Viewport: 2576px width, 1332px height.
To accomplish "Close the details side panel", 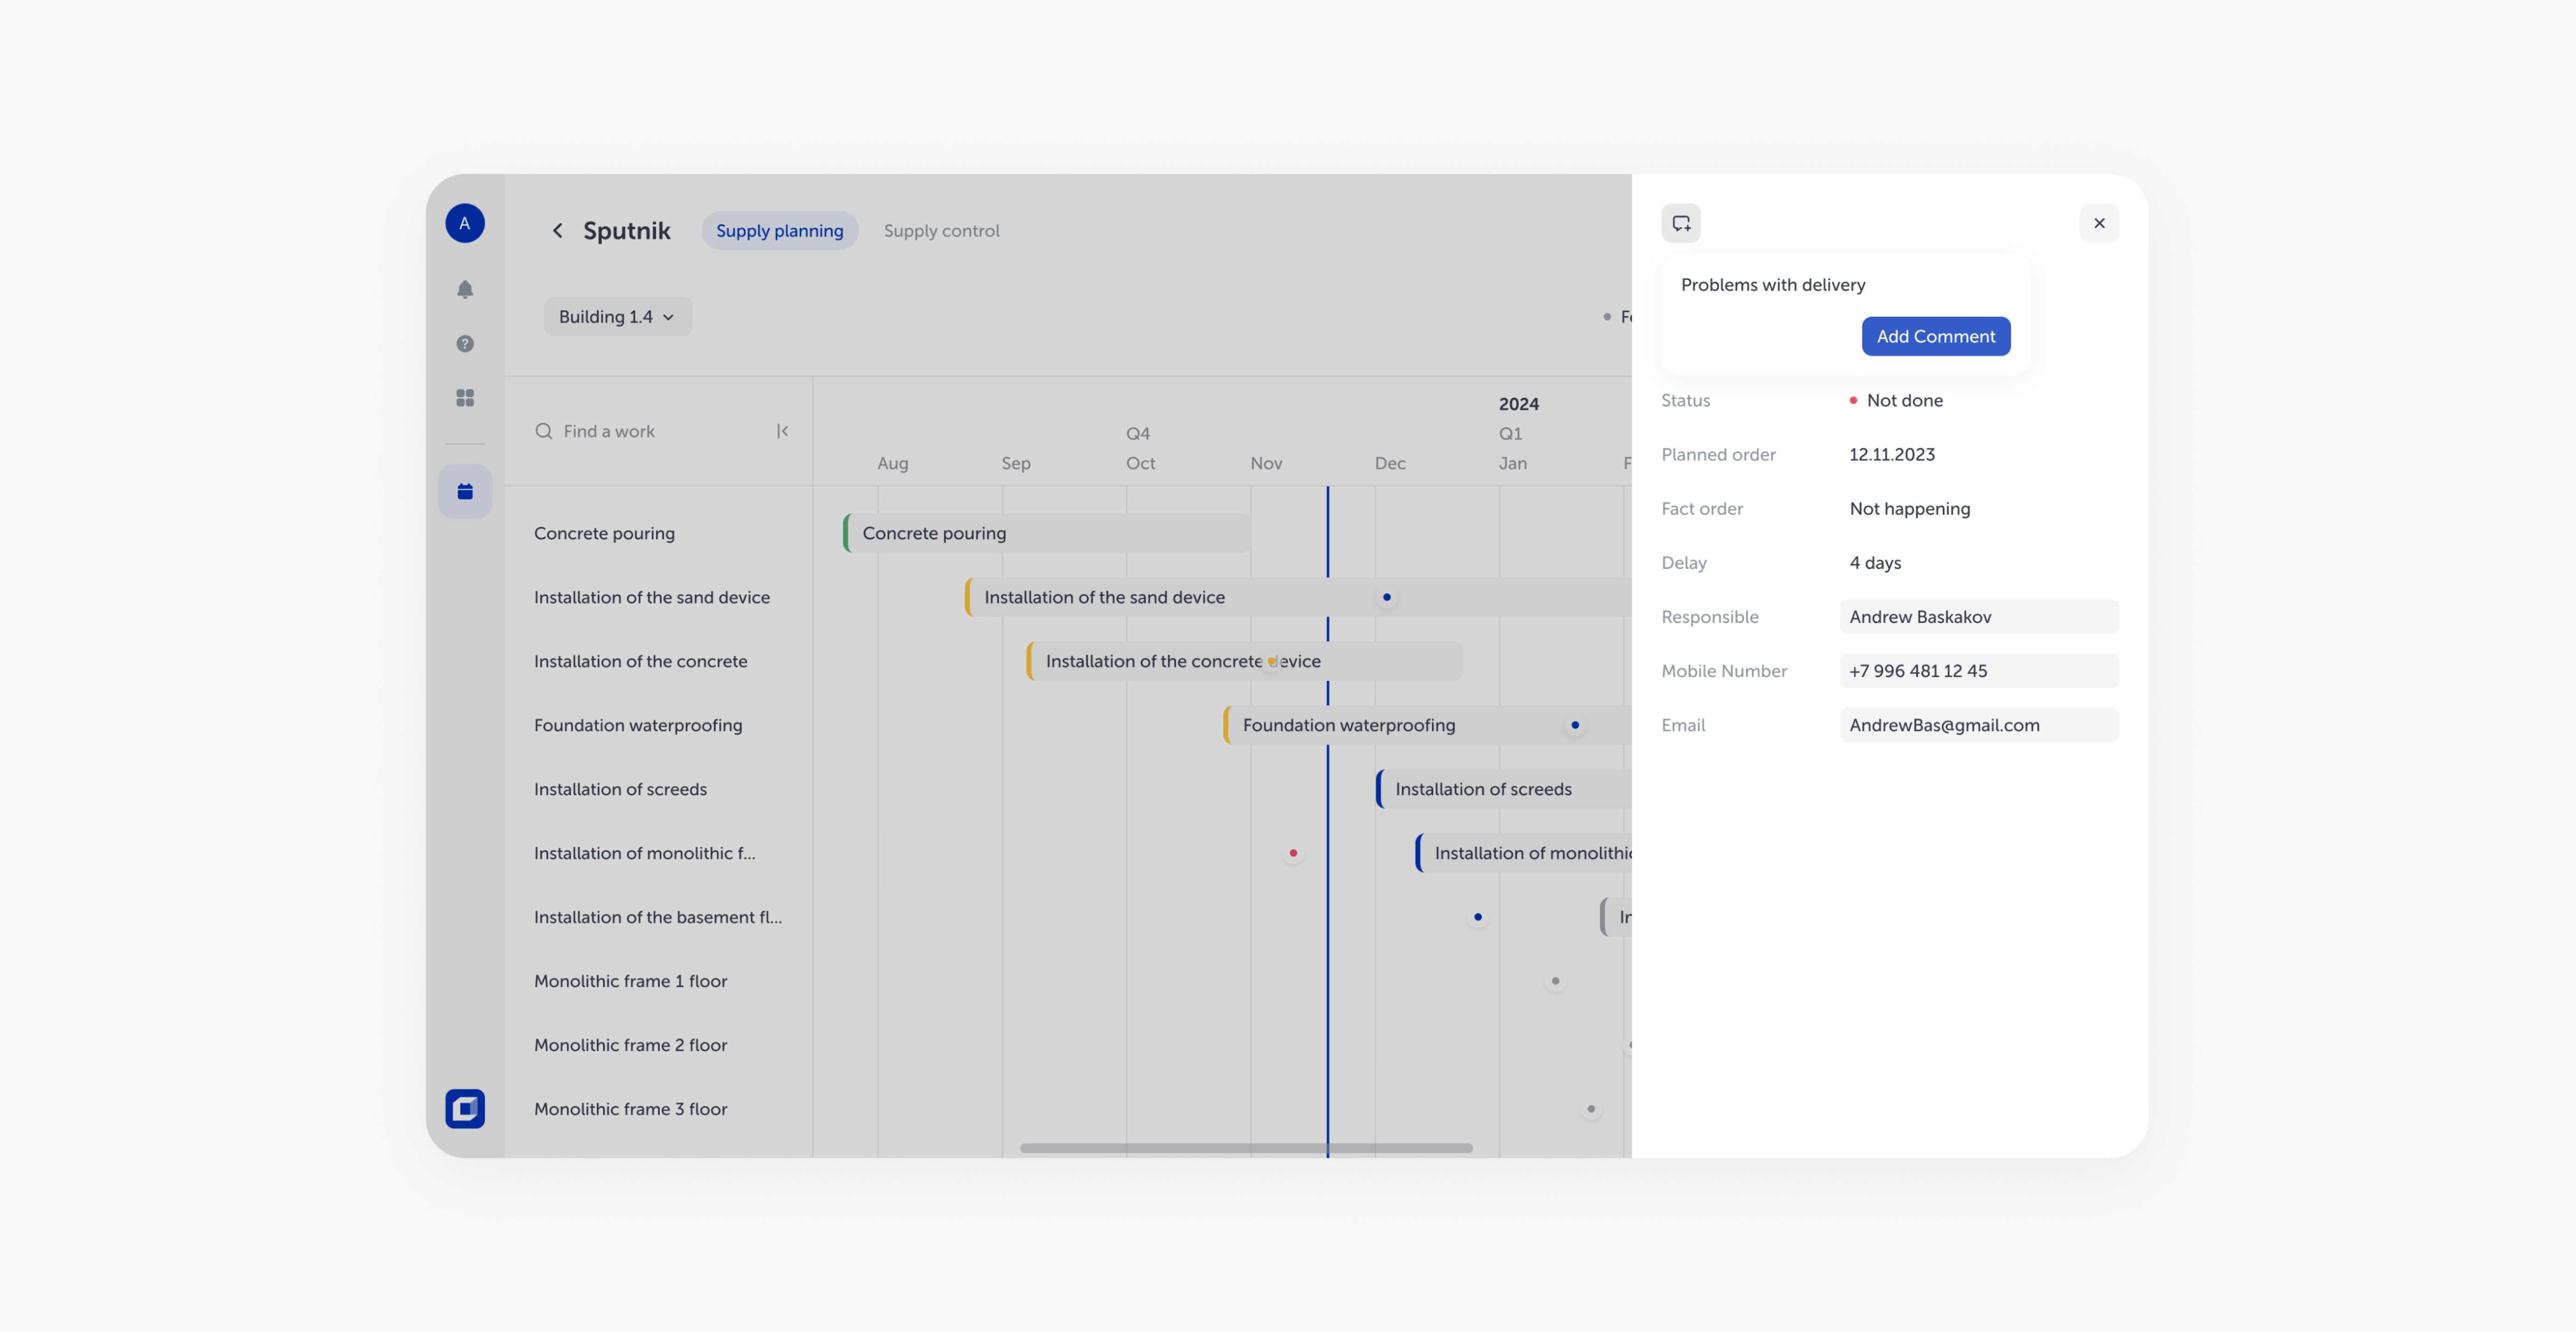I will click(2099, 223).
